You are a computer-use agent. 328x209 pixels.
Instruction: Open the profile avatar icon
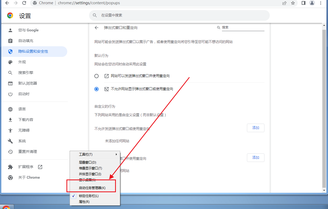312,3
